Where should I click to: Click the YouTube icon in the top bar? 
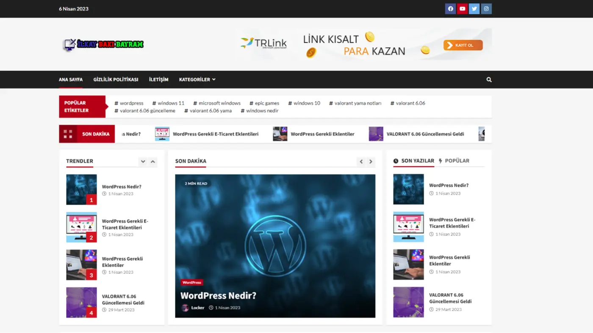coord(462,8)
